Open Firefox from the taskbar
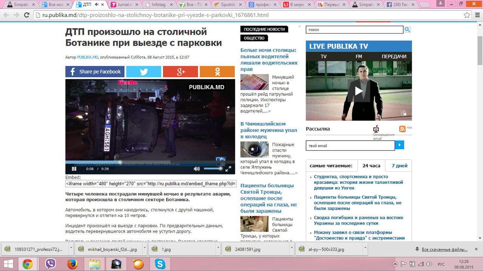This screenshot has height=271, width=483. coord(72,264)
